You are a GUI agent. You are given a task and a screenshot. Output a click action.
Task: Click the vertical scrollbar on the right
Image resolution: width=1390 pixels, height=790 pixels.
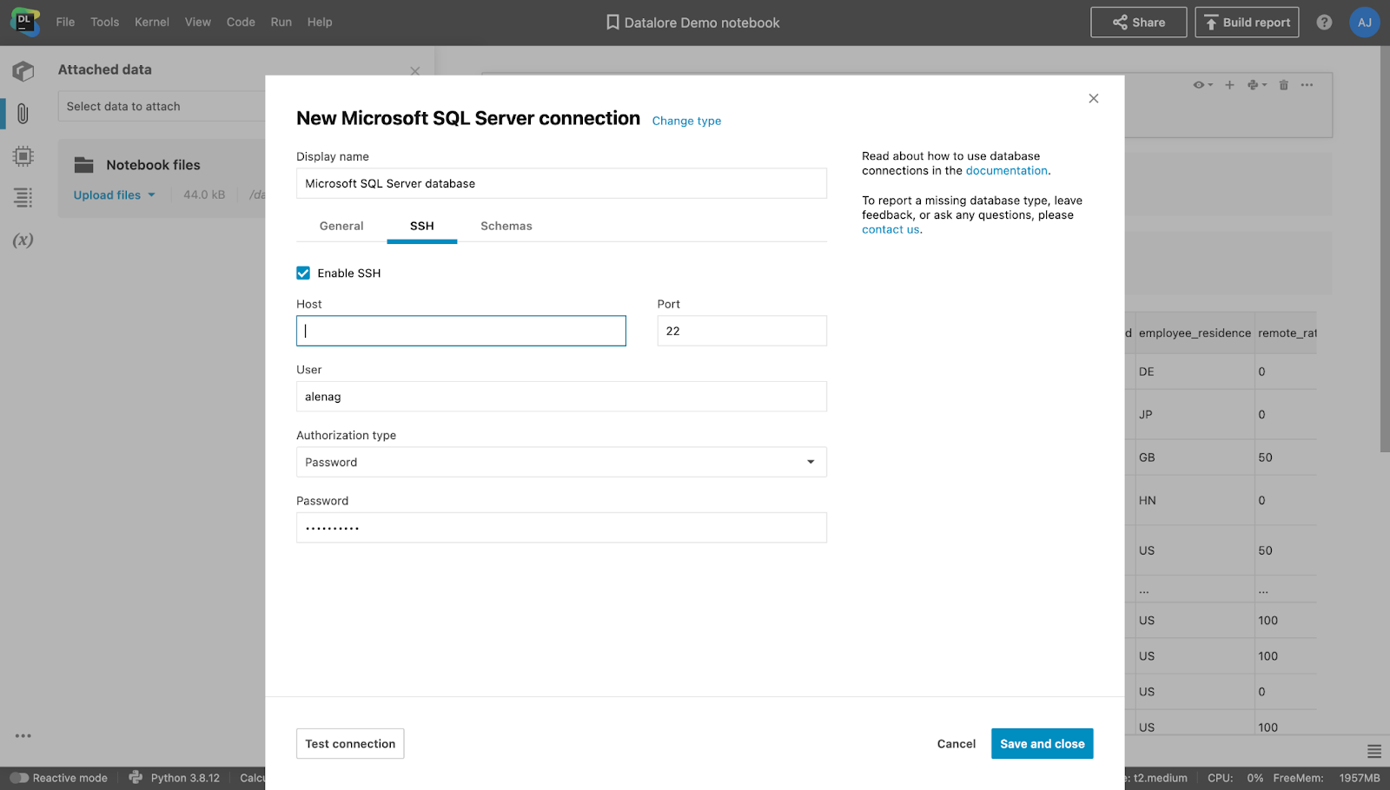pos(1385,248)
